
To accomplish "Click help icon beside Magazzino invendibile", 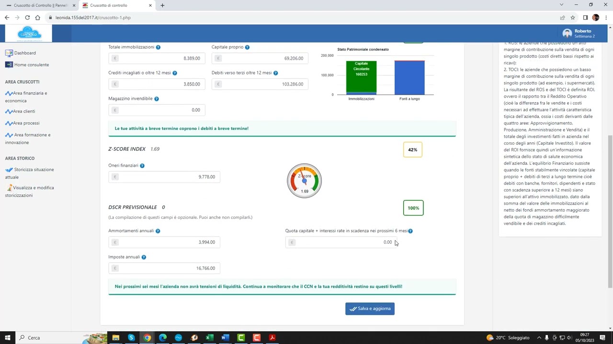I will (x=157, y=99).
